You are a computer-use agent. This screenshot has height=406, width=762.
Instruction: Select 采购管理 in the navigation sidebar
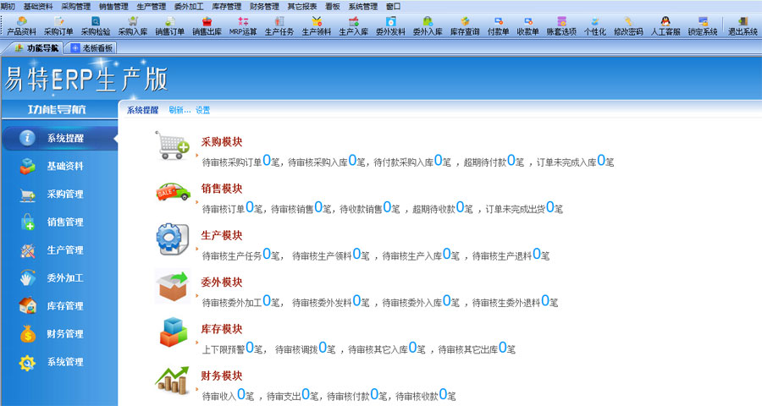[64, 195]
